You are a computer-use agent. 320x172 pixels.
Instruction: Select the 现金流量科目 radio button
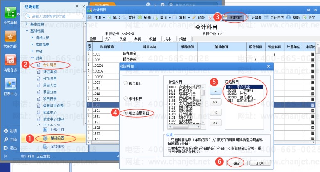point(126,113)
